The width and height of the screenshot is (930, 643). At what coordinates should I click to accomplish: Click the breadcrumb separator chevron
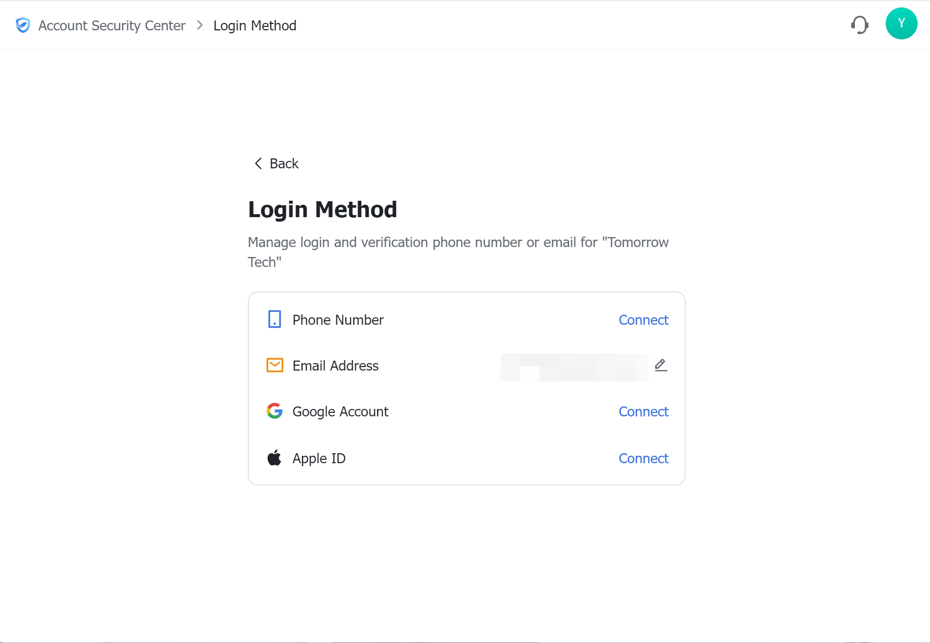(200, 25)
